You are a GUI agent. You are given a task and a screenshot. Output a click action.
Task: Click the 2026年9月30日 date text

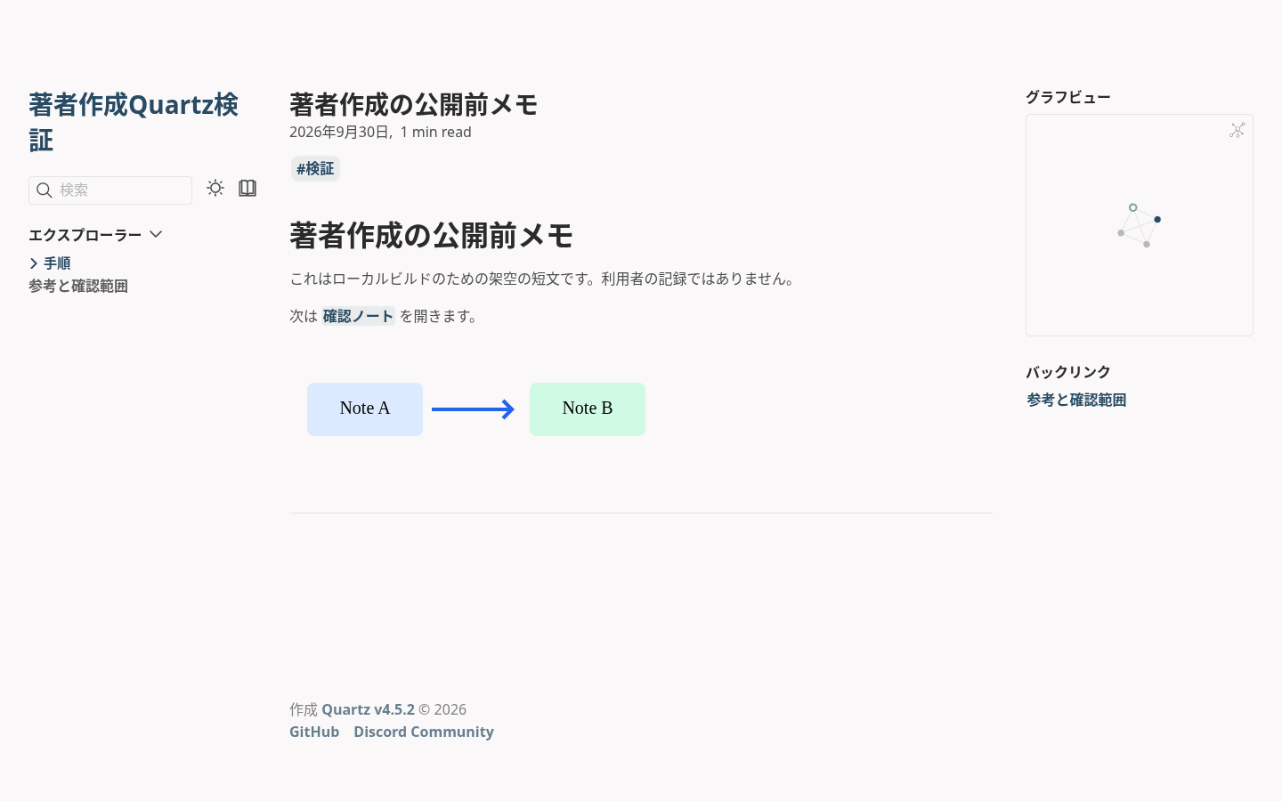(x=339, y=132)
